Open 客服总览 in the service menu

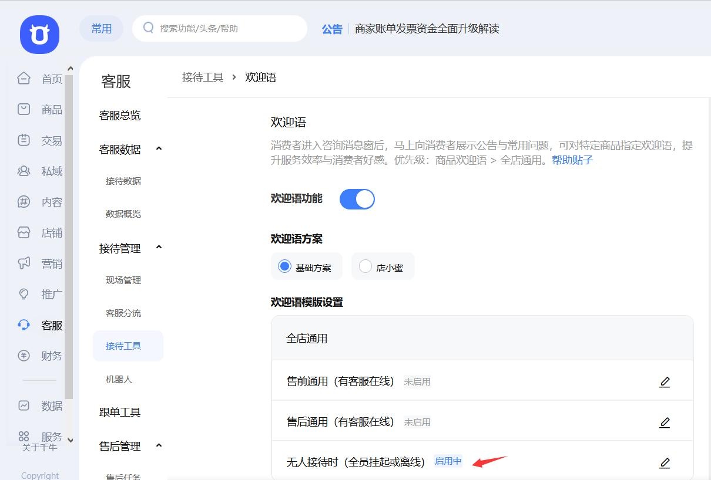coord(120,116)
